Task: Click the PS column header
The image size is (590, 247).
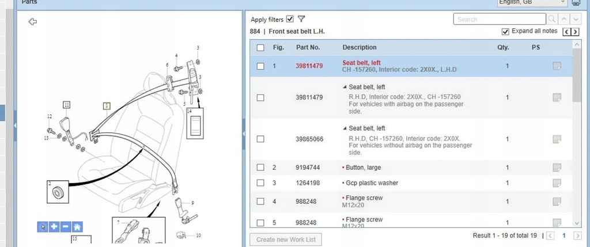Action: [x=536, y=47]
